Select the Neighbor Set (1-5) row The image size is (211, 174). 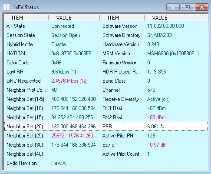[x=106, y=99]
